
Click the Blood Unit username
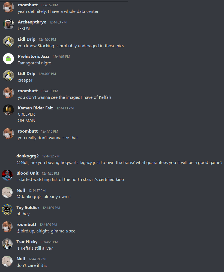coord(27,173)
